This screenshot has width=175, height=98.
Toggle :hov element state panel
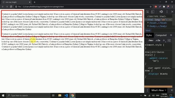point(151,41)
